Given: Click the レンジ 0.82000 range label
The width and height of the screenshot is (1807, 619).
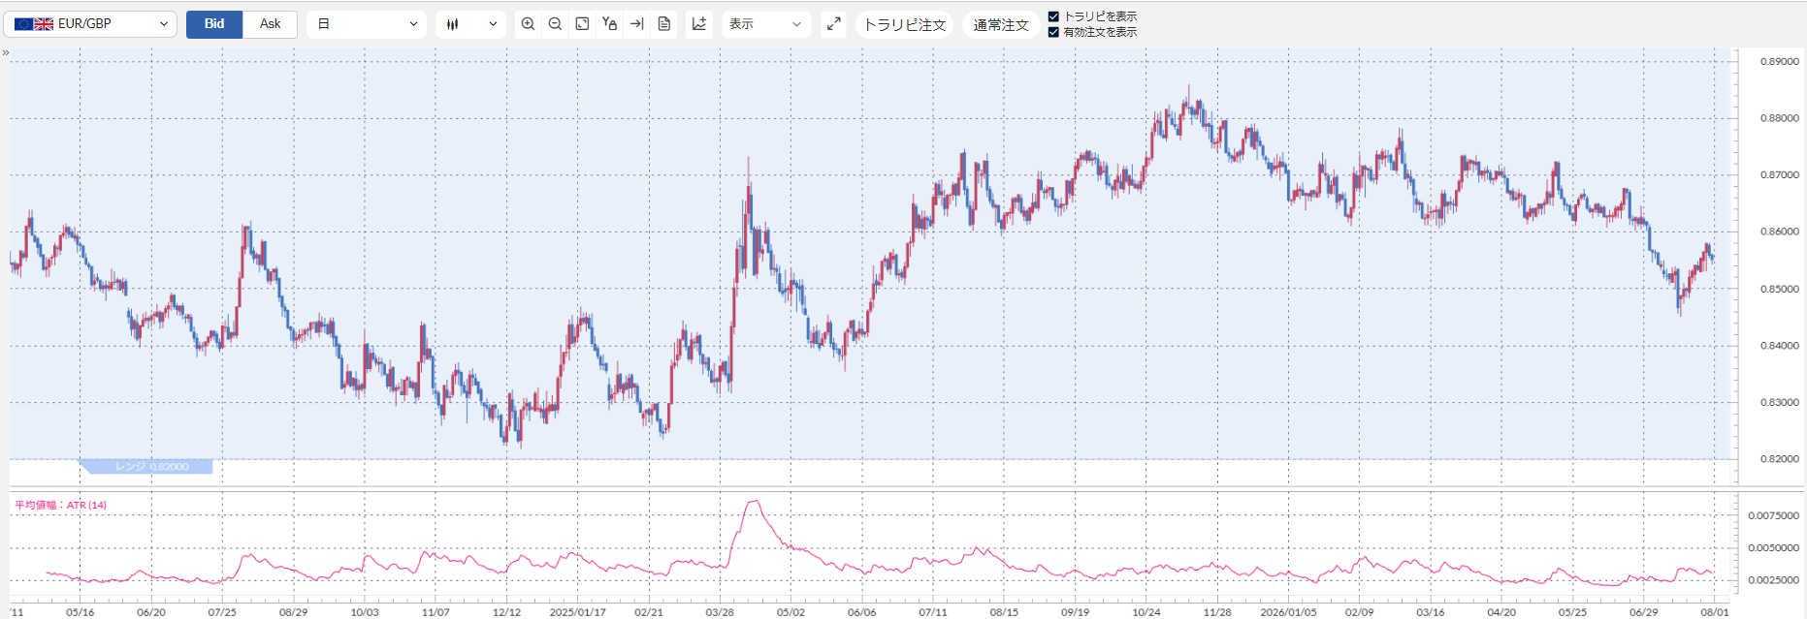Looking at the screenshot, I should coord(146,467).
